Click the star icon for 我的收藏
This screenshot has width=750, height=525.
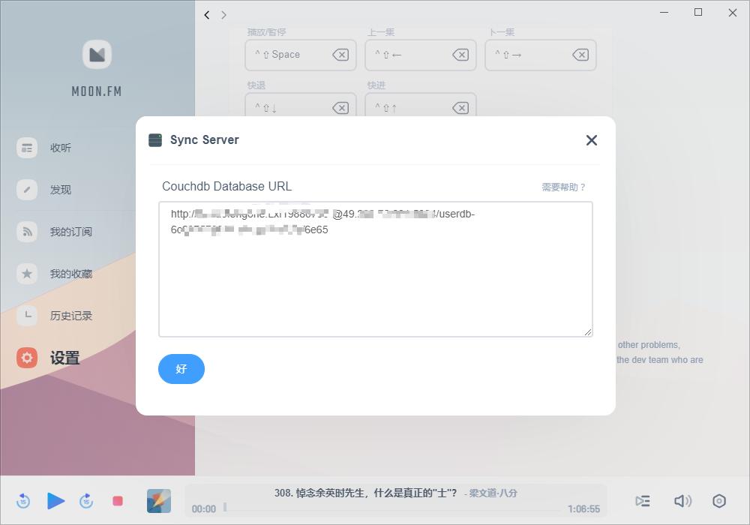point(27,274)
